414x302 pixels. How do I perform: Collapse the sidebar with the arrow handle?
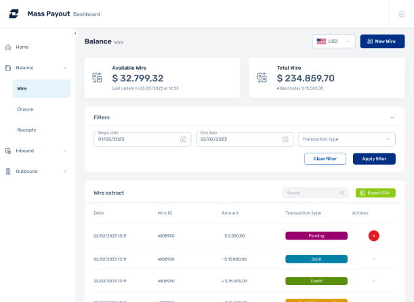[75, 33]
